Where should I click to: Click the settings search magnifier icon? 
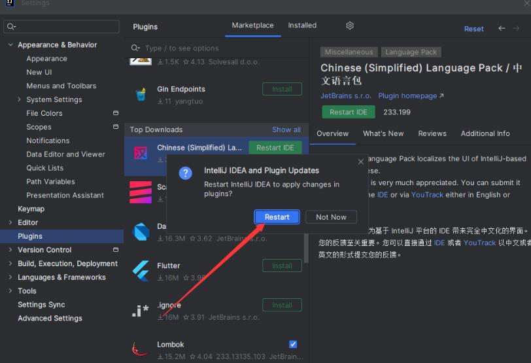pos(11,26)
